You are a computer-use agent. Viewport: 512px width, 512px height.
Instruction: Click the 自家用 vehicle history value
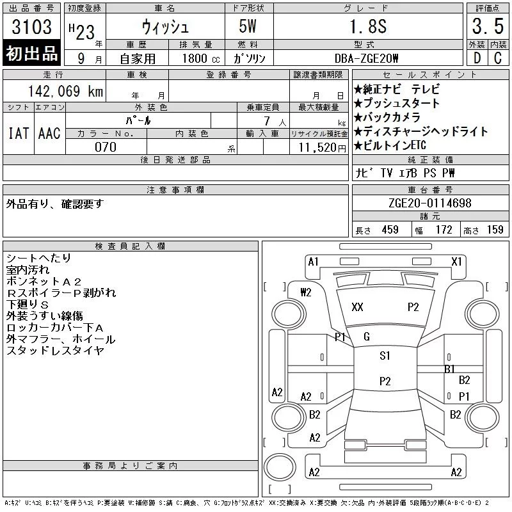[x=138, y=59]
